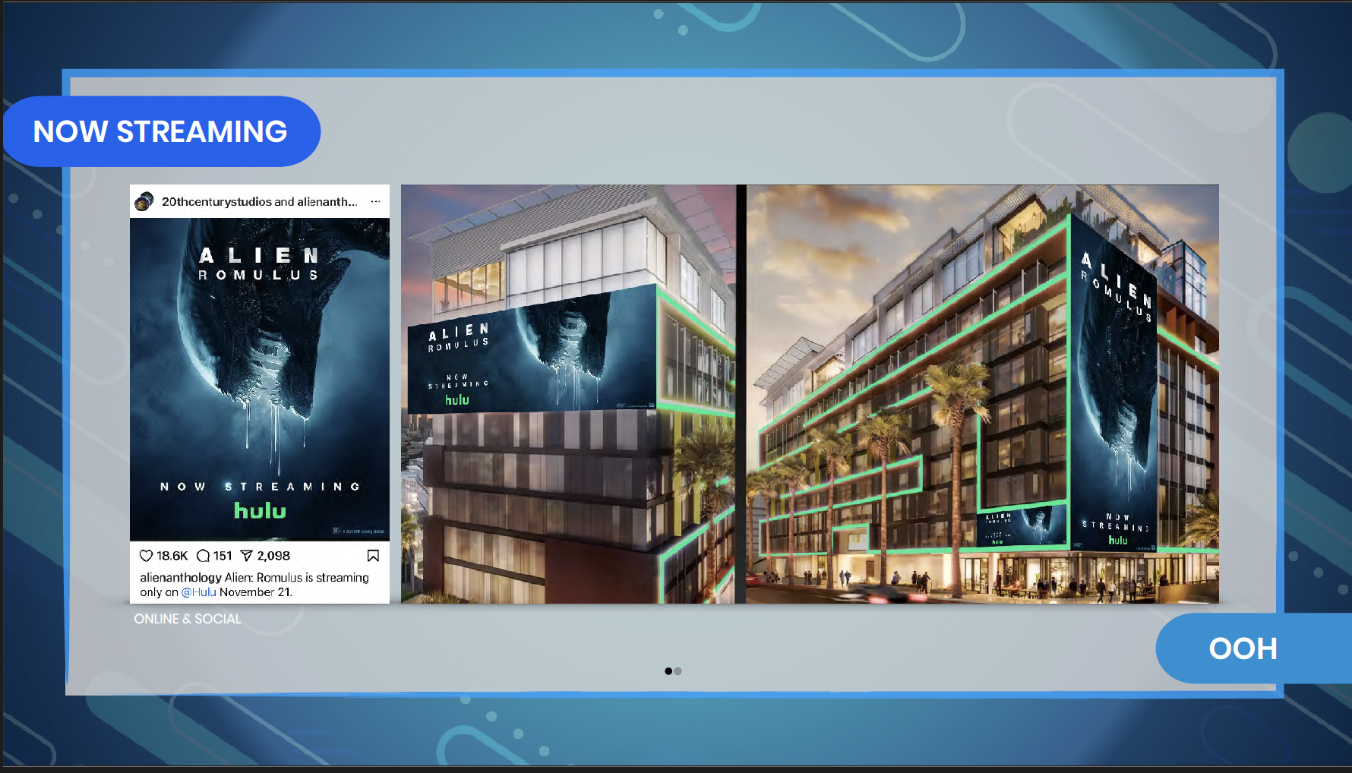Screen dimensions: 1352x773
Task: Open the three-dots menu on Instagram post
Action: pyautogui.click(x=375, y=201)
